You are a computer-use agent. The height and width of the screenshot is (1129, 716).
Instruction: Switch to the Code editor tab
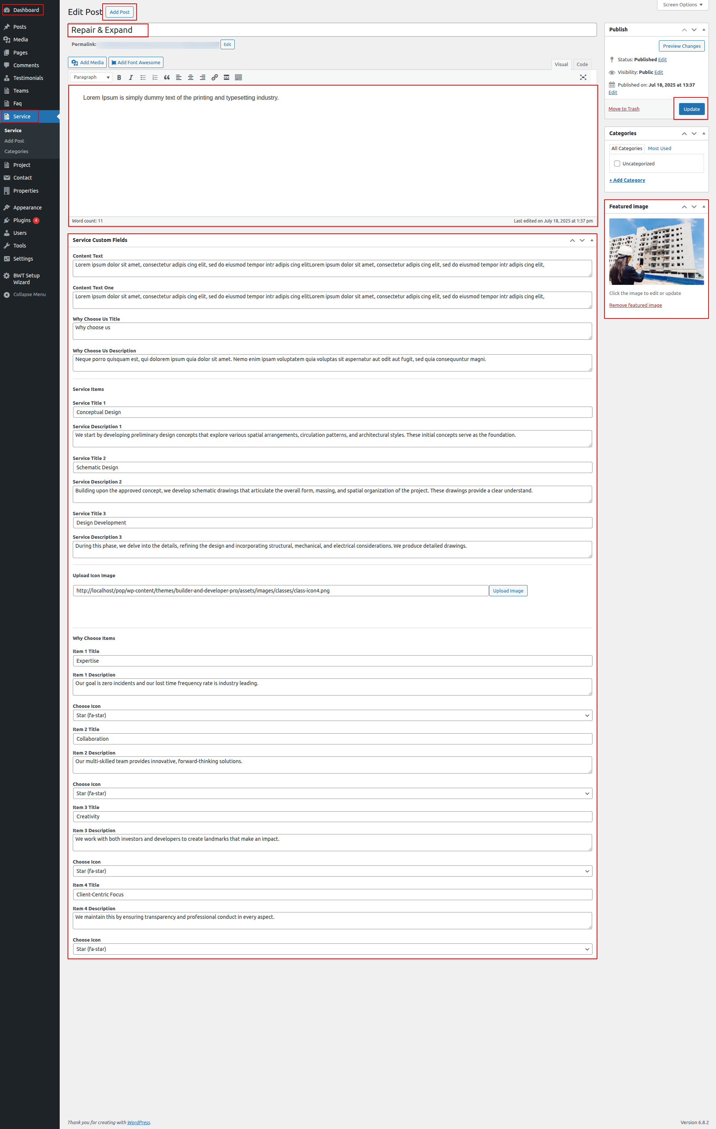pos(582,64)
